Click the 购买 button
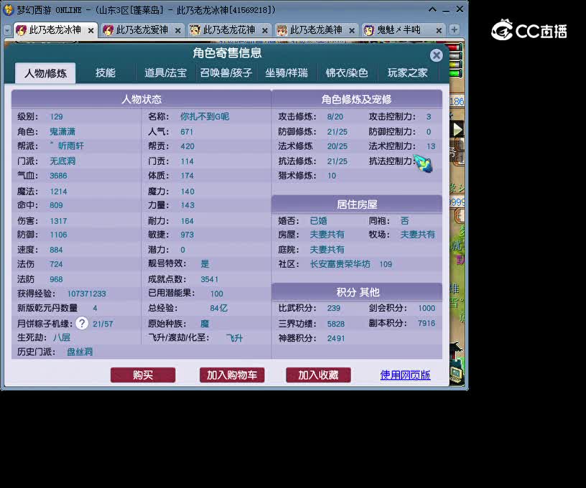Screen dimensions: 586x488 click(x=142, y=375)
